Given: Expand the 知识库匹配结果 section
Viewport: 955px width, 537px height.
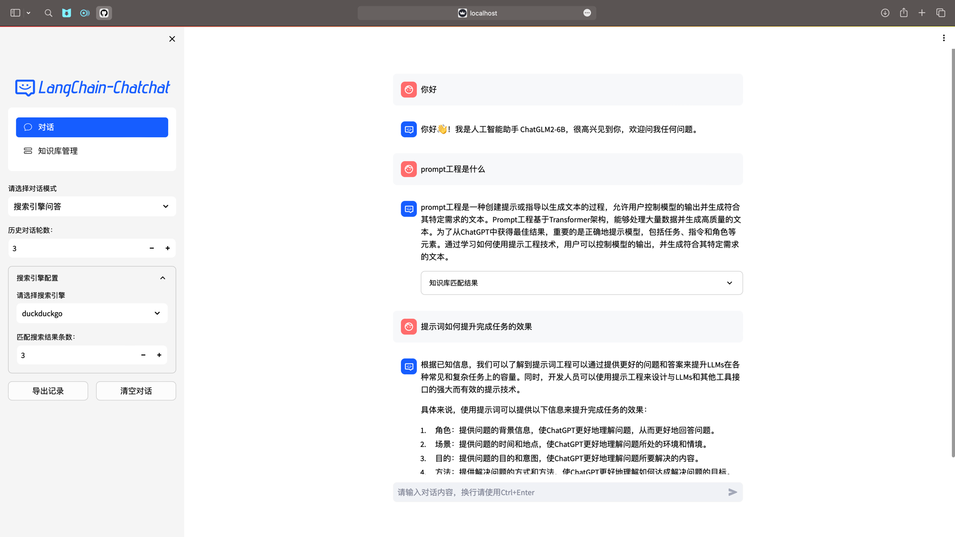Looking at the screenshot, I should coord(581,283).
